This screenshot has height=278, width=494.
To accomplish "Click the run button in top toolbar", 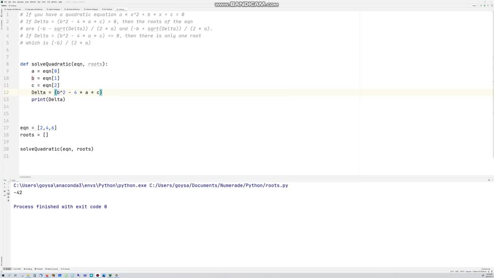I will pos(481,5).
